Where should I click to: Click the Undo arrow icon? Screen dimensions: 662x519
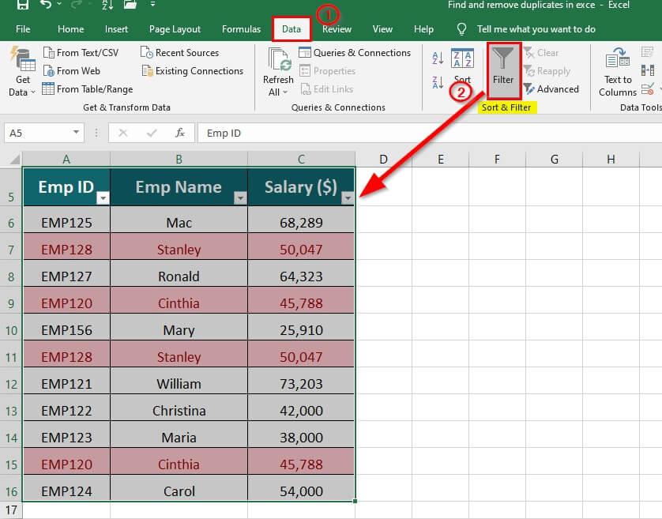47,6
